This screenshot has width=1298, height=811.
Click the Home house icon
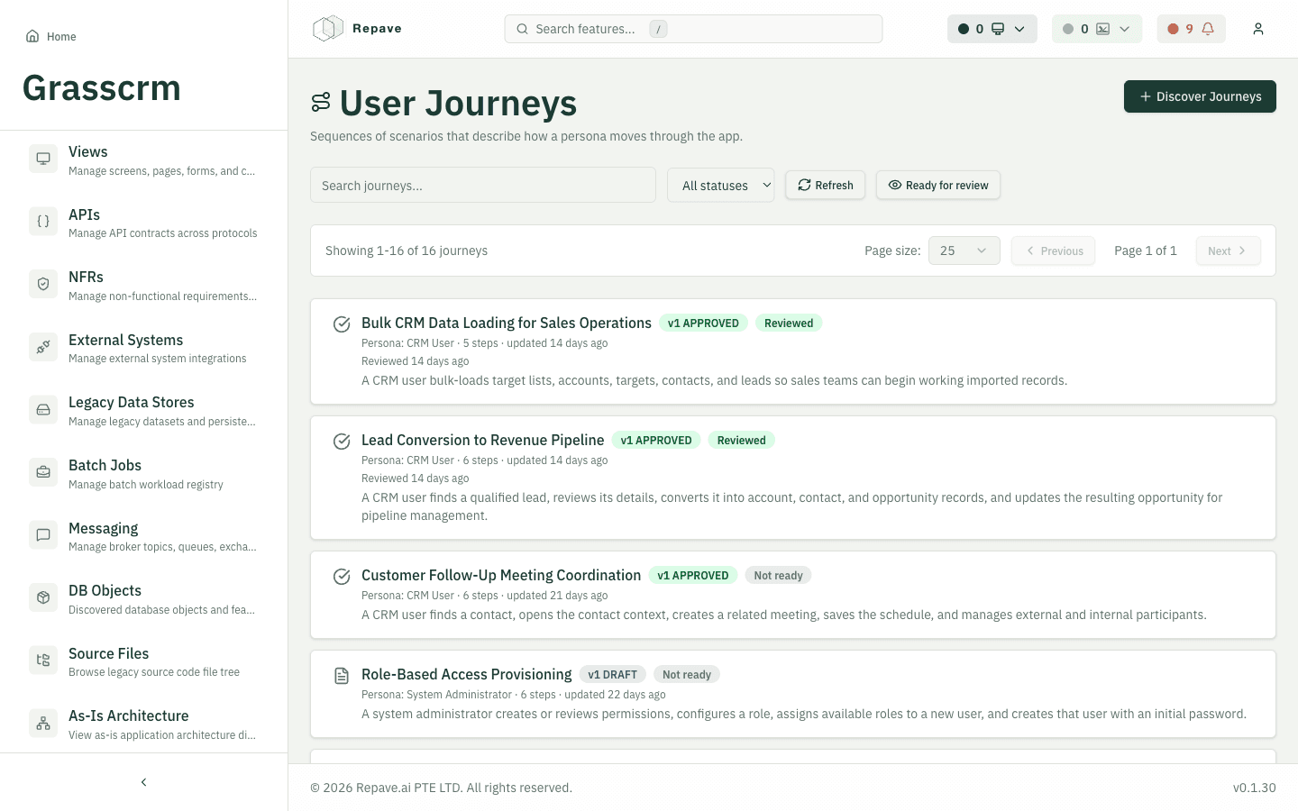click(32, 36)
